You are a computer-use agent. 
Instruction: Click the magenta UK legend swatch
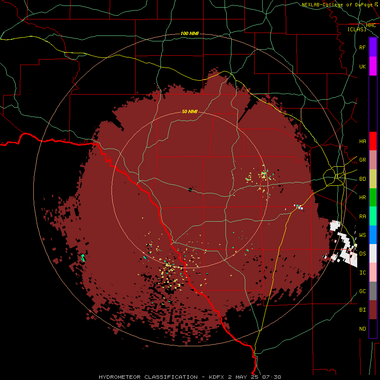373,66
